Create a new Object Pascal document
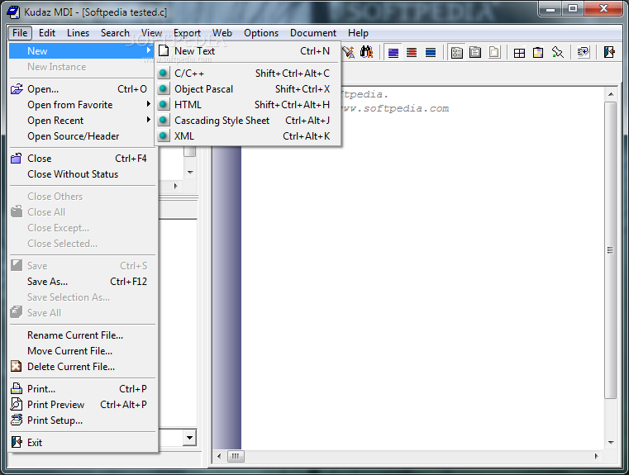629x475 pixels. click(x=248, y=89)
